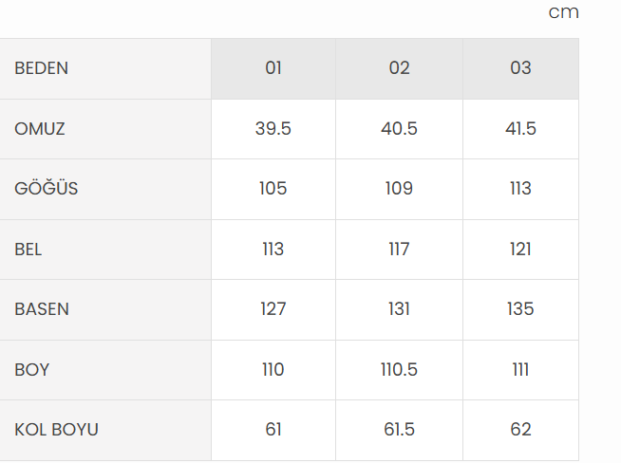
Task: Select the size 02 column header
Action: point(399,68)
